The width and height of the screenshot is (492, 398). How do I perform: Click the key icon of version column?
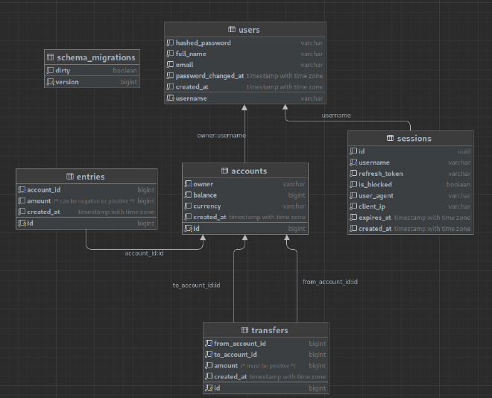click(50, 82)
